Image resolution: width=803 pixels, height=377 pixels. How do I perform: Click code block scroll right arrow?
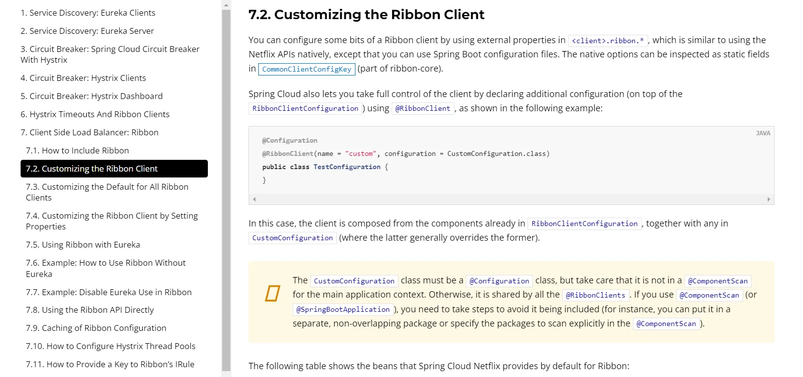768,200
